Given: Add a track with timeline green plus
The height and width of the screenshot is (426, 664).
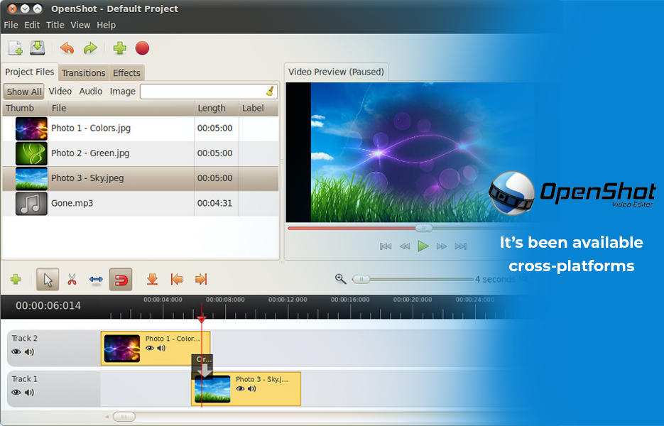Looking at the screenshot, I should (16, 279).
